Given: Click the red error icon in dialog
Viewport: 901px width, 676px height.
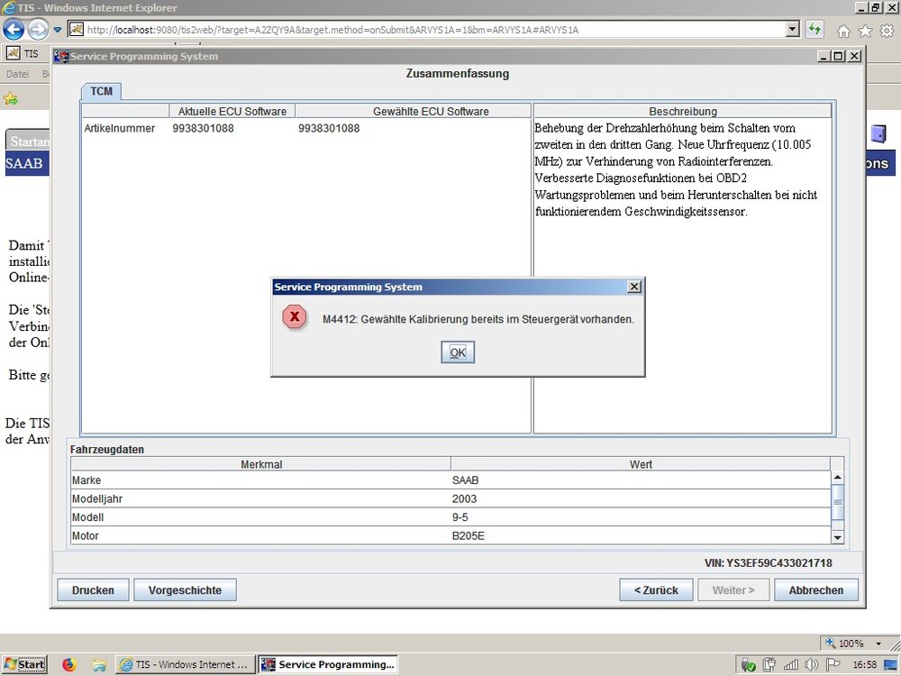Looking at the screenshot, I should (x=295, y=316).
